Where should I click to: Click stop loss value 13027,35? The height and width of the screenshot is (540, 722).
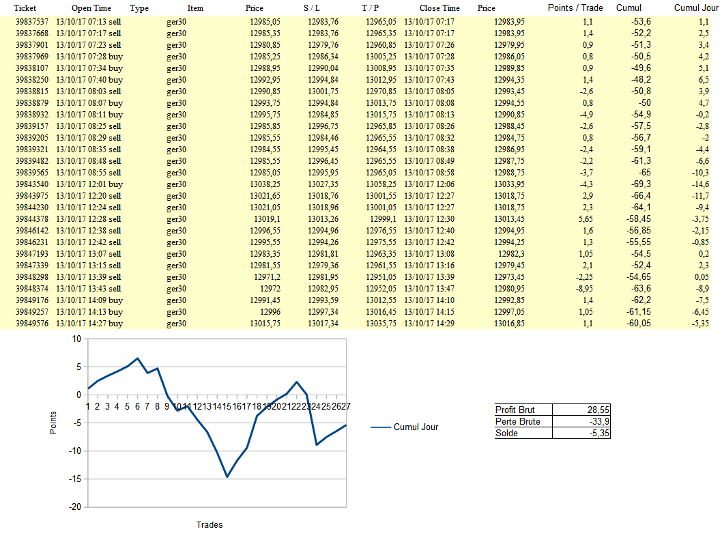point(323,184)
